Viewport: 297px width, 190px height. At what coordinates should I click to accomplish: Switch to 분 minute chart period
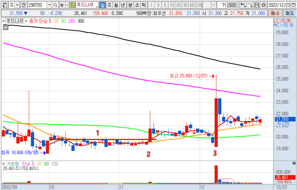coord(130,5)
